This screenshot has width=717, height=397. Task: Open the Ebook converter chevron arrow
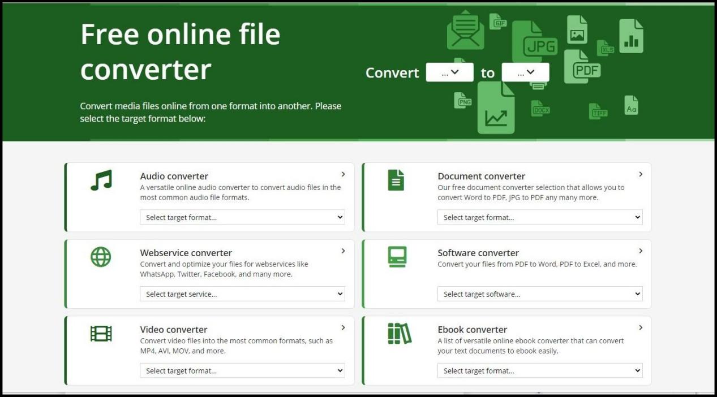point(641,327)
